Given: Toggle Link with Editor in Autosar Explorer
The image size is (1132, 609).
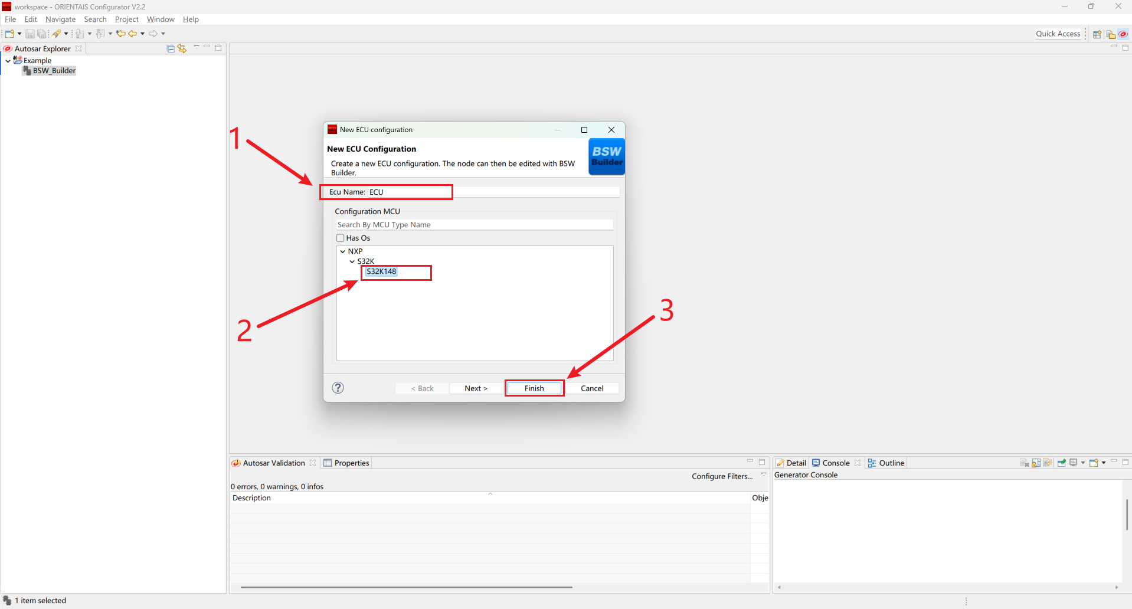Looking at the screenshot, I should (x=182, y=48).
